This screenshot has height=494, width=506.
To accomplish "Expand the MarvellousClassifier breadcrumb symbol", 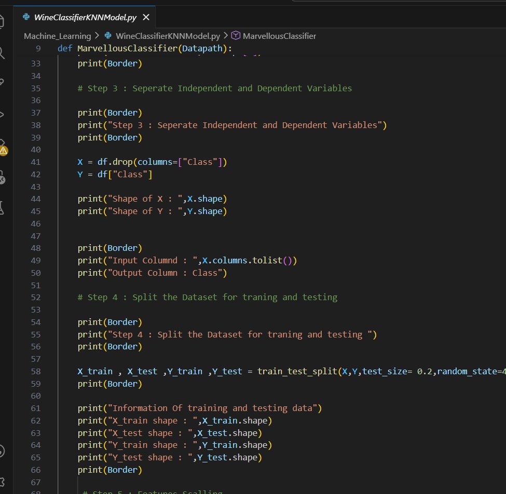I will click(x=279, y=36).
